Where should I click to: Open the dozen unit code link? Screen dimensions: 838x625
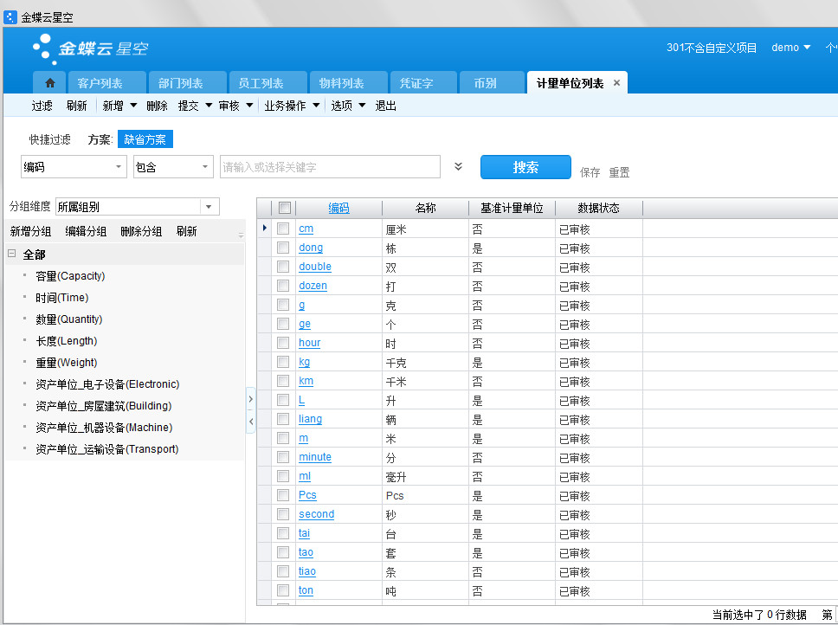[313, 286]
